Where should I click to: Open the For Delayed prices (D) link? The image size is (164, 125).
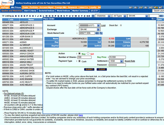pos(14,93)
